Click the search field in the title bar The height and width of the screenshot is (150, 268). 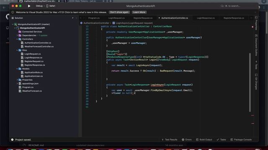237,6
